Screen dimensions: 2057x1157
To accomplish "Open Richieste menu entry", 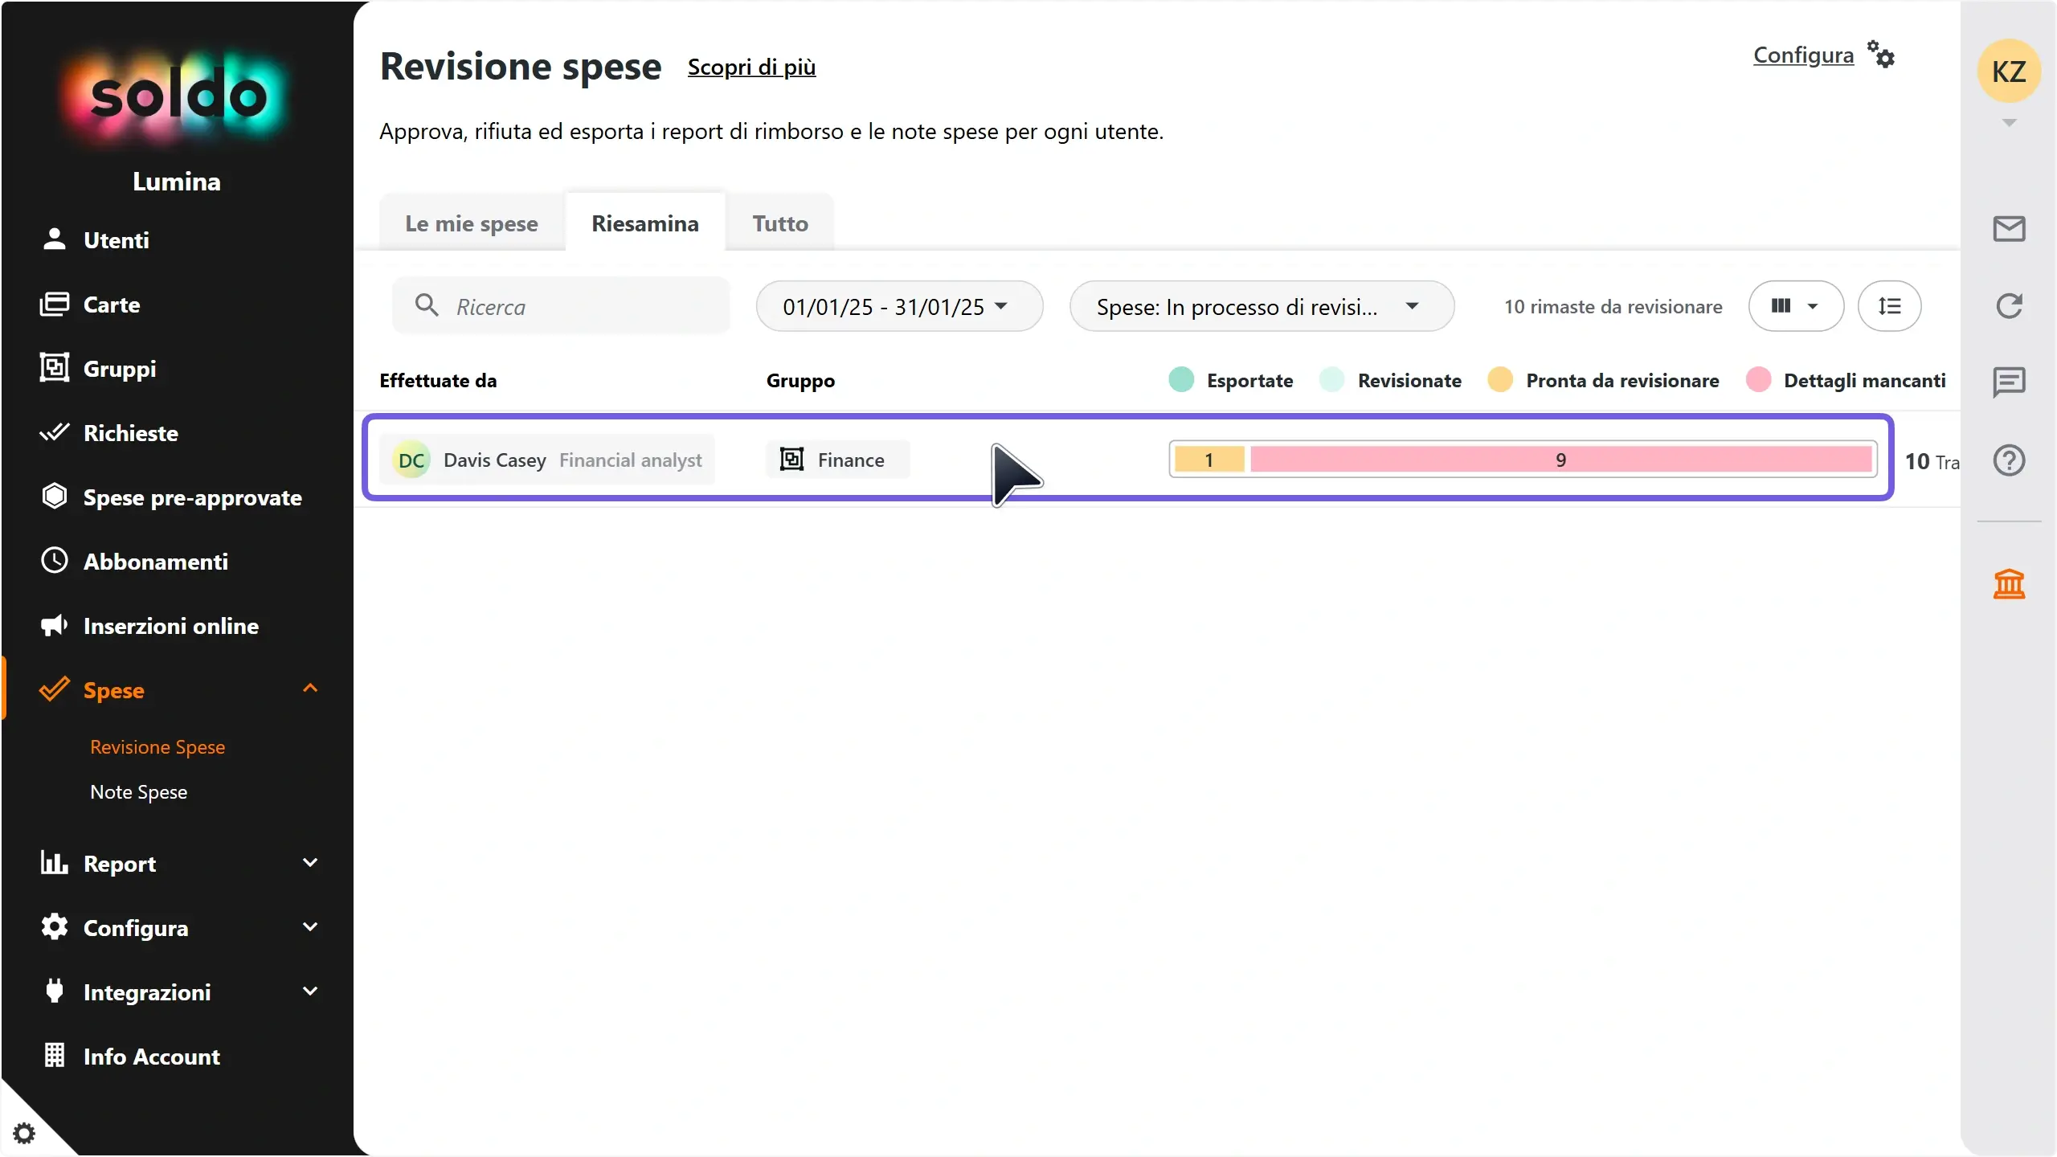I will pyautogui.click(x=130, y=433).
